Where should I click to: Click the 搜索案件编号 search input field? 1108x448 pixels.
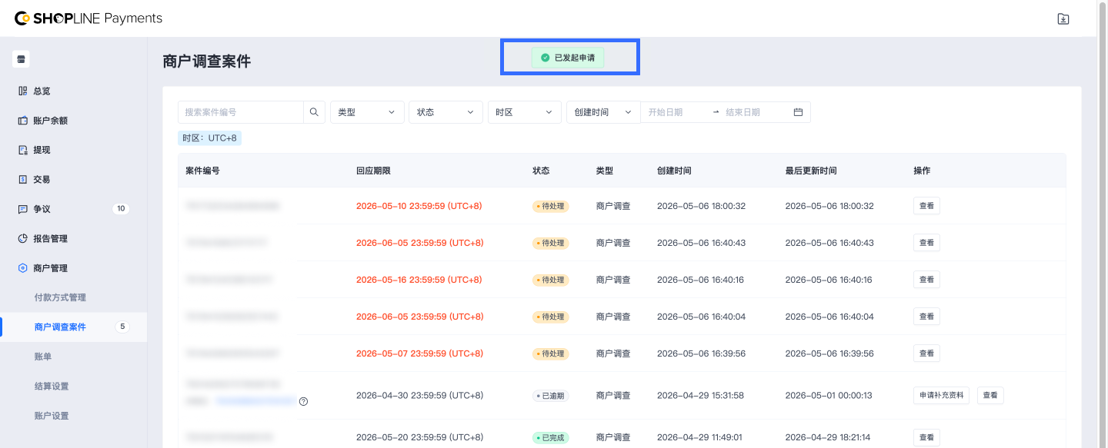(241, 112)
